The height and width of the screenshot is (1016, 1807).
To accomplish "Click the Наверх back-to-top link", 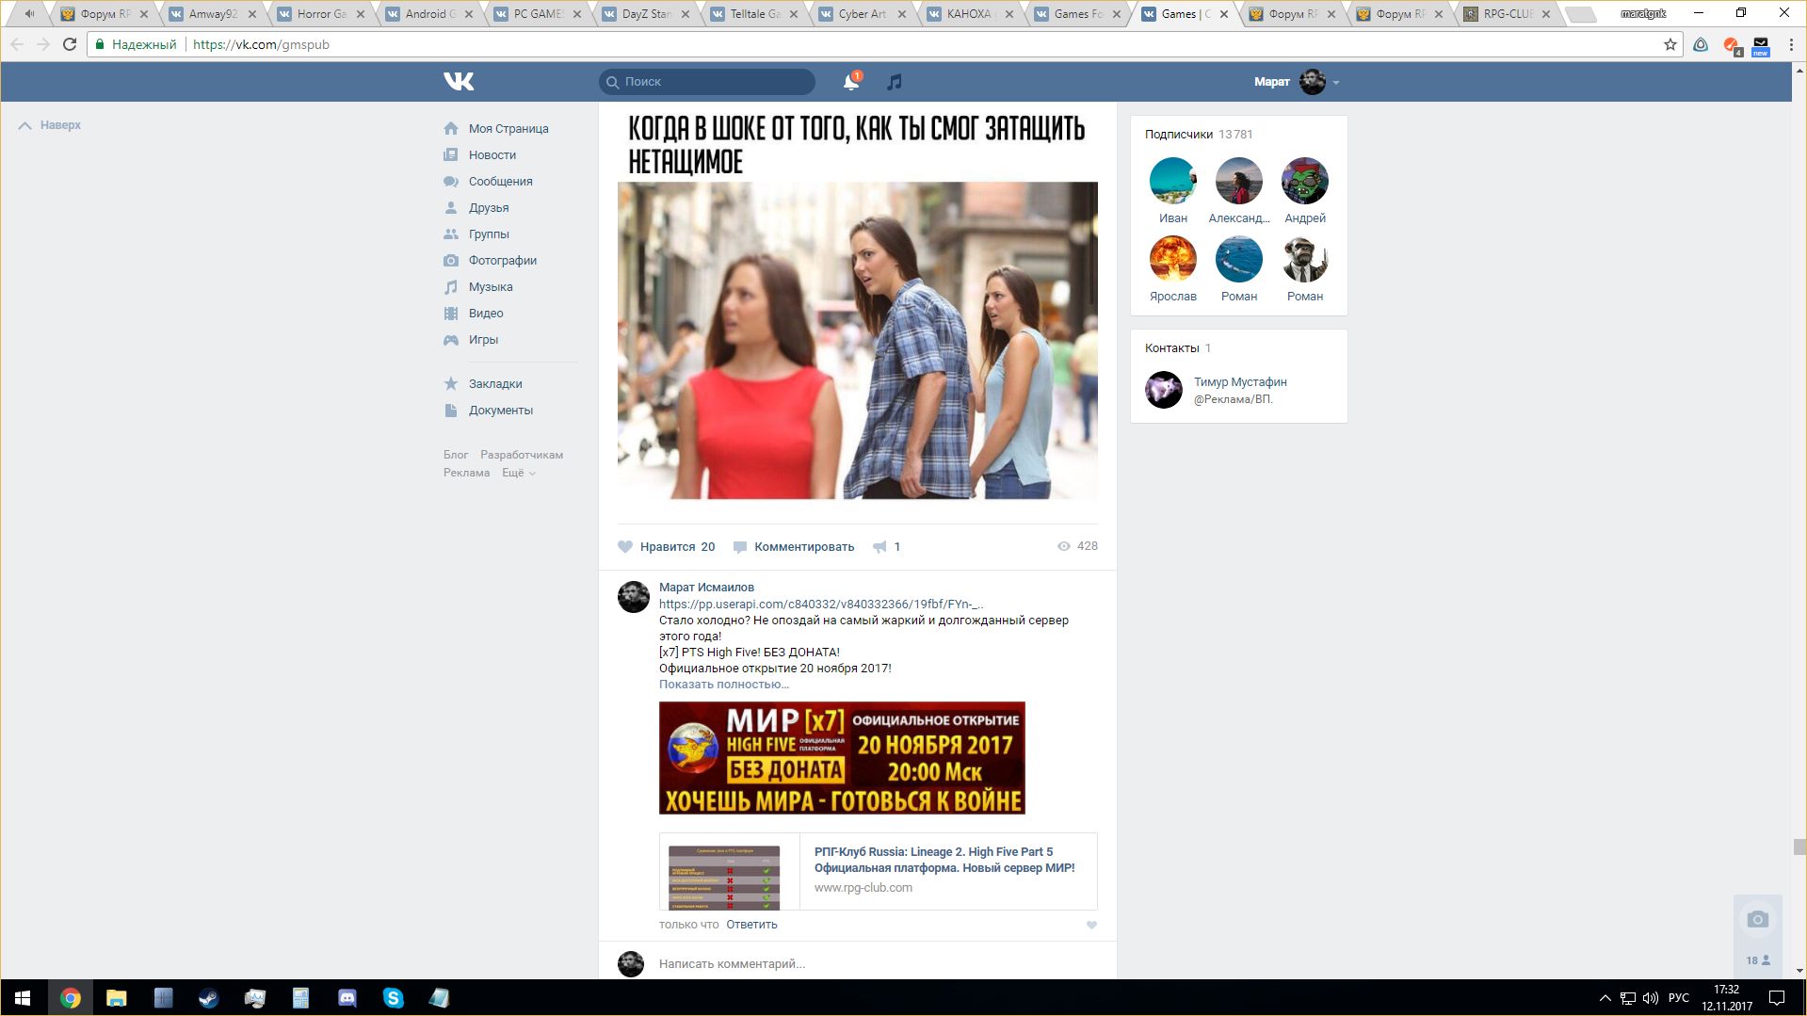I will (50, 125).
